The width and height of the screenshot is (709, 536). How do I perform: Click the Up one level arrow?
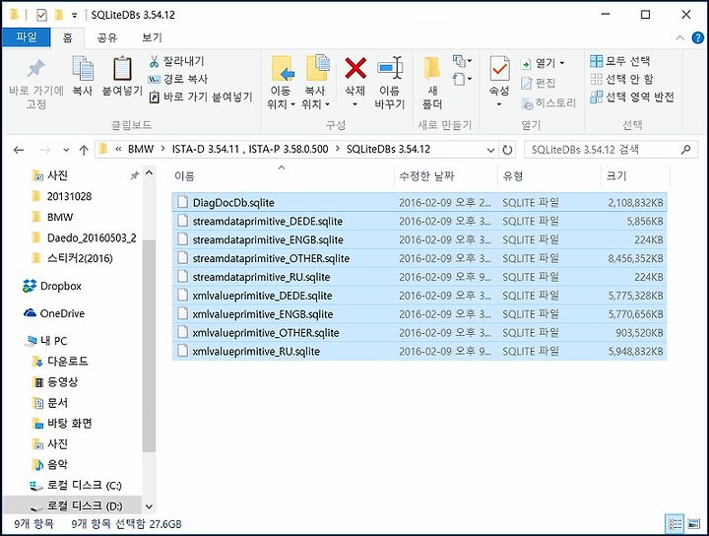[x=84, y=150]
